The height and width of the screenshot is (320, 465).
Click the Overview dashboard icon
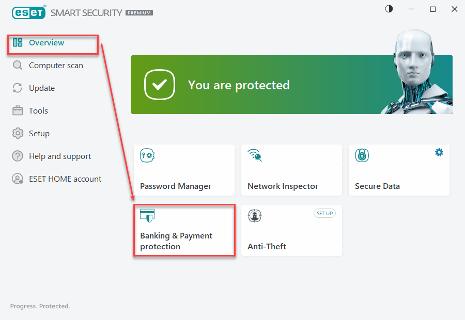[x=18, y=42]
